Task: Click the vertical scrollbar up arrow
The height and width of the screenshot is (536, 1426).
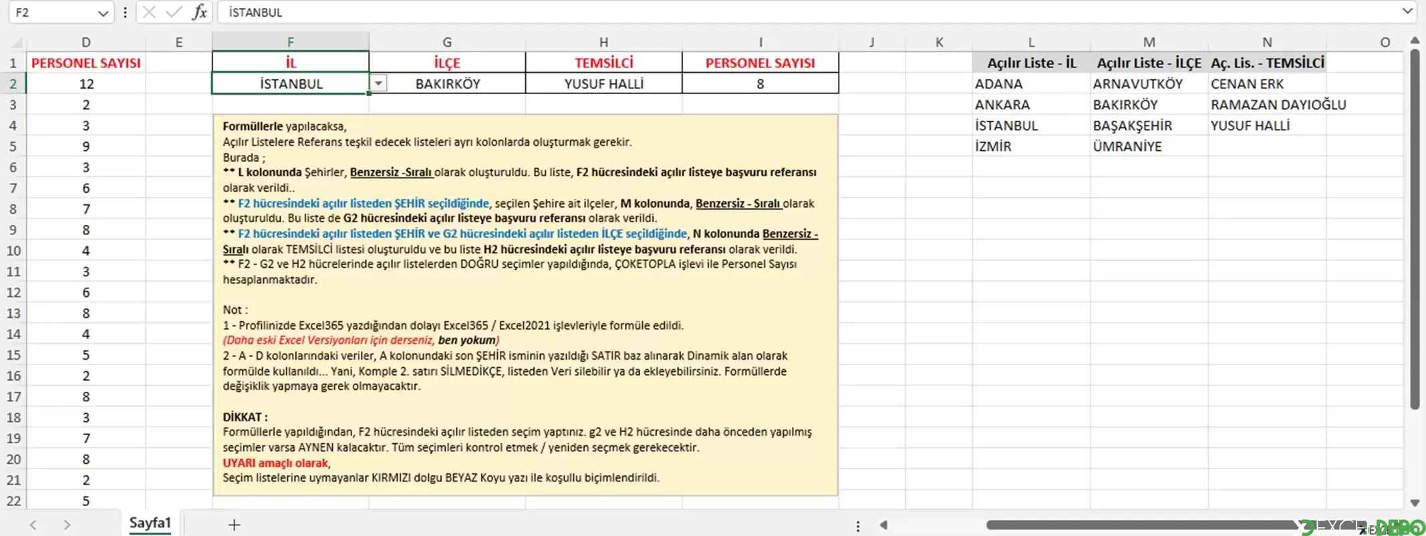Action: pyautogui.click(x=1415, y=41)
